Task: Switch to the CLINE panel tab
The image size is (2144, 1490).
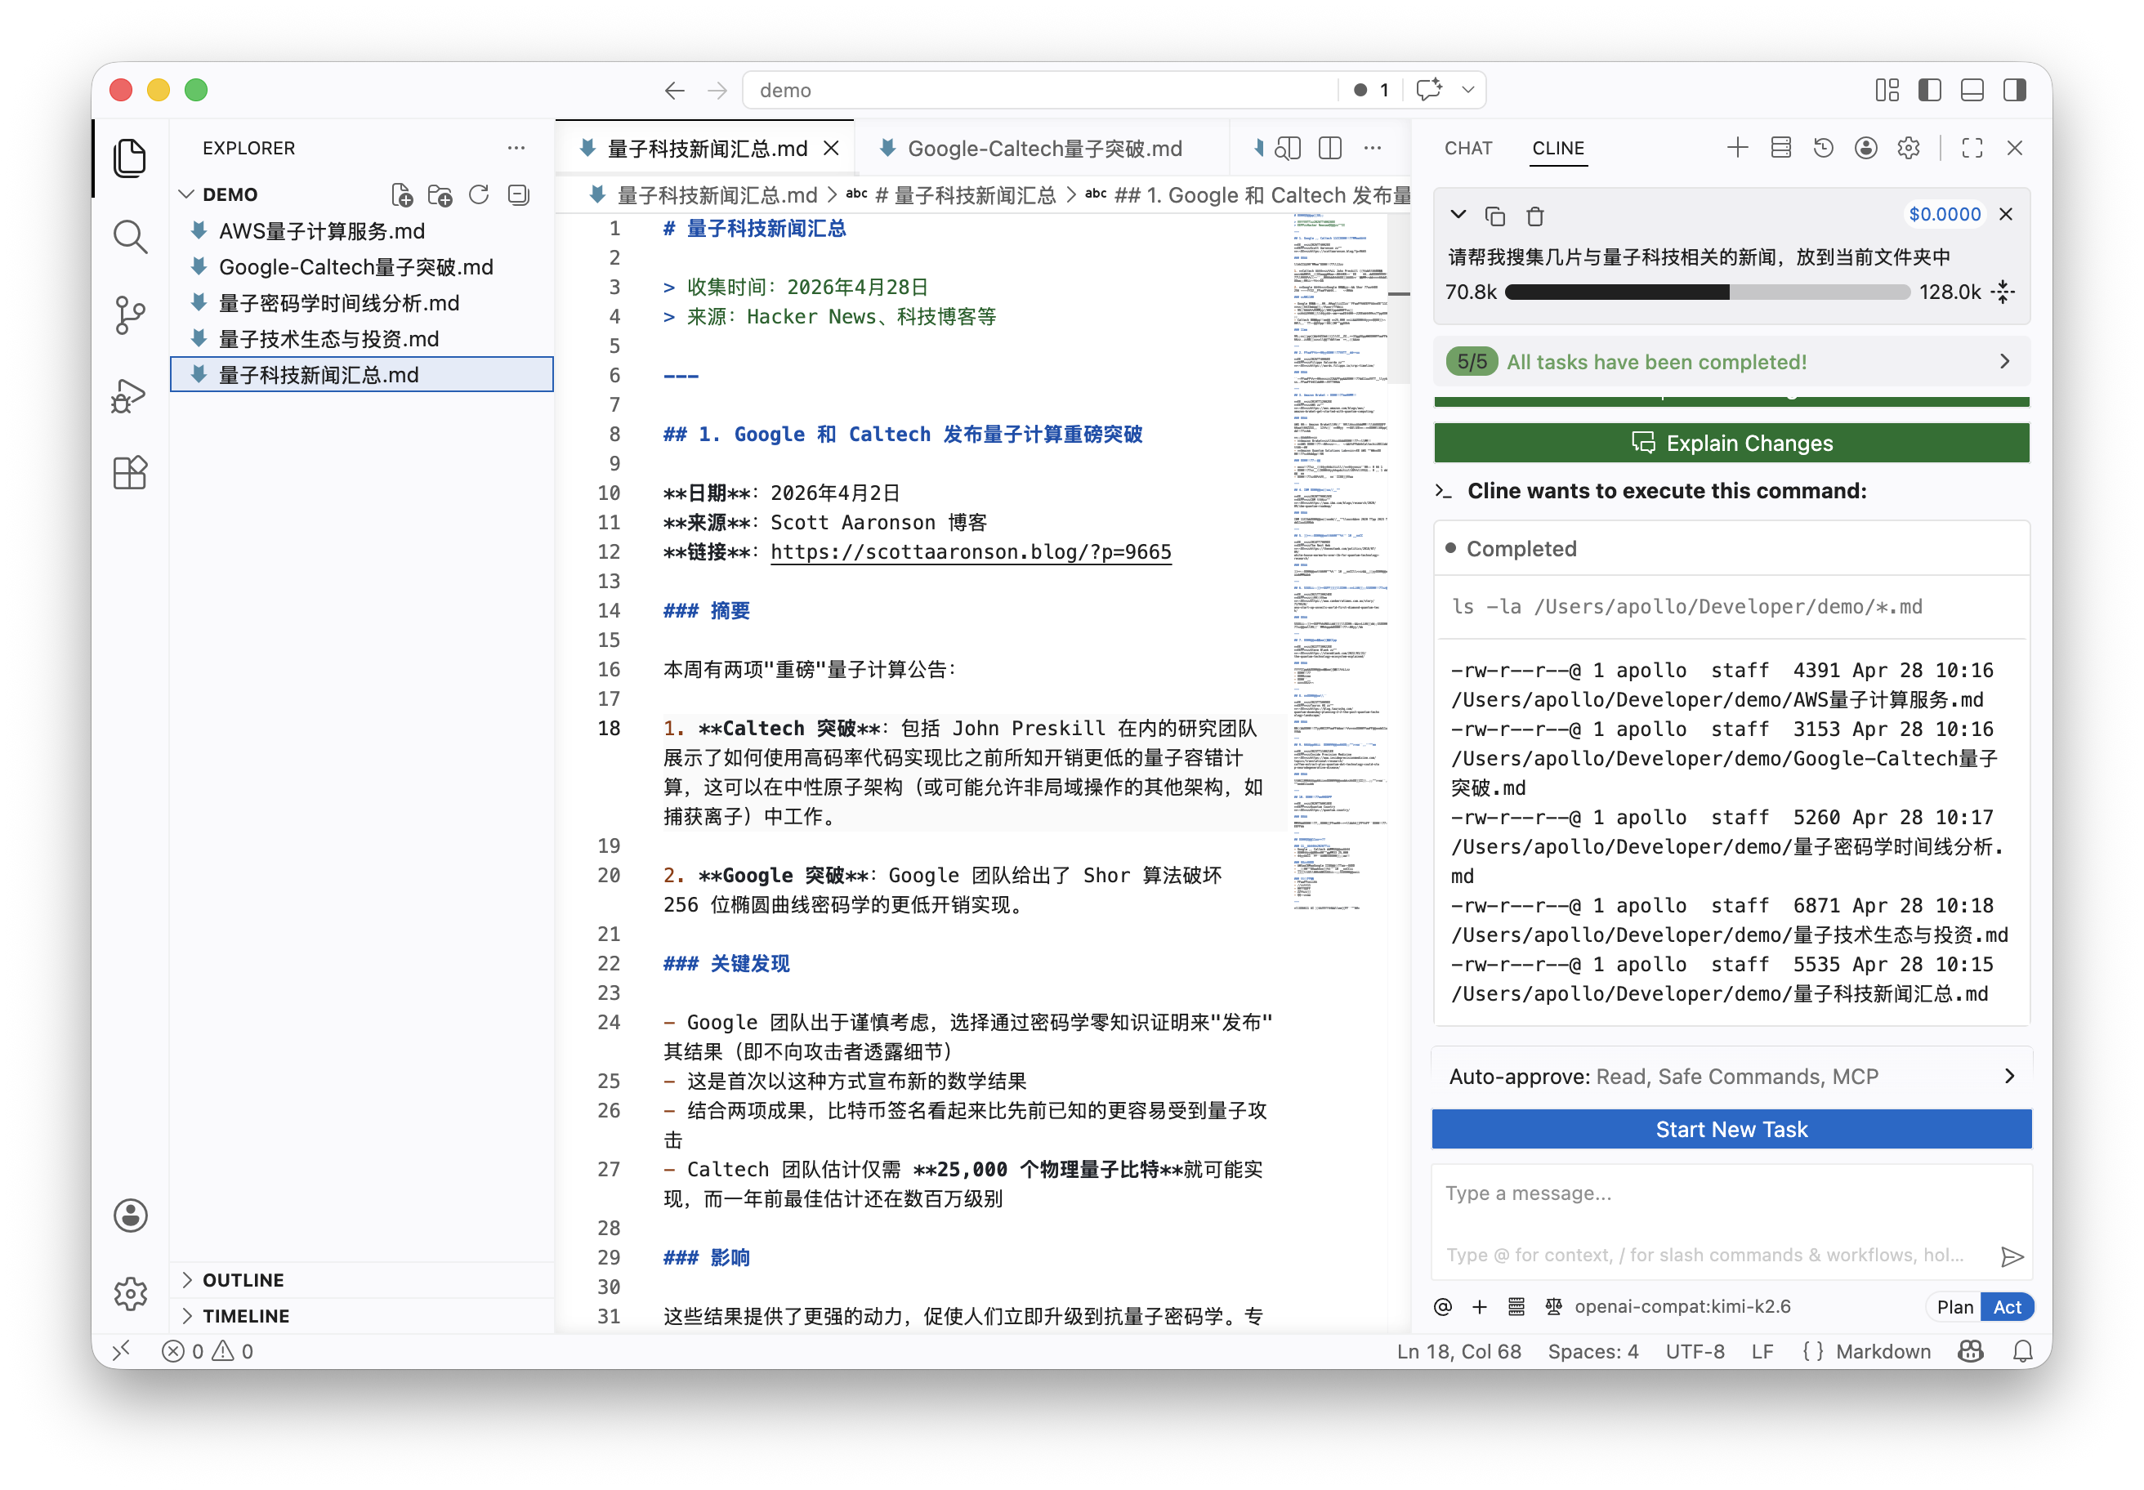Action: 1557,148
